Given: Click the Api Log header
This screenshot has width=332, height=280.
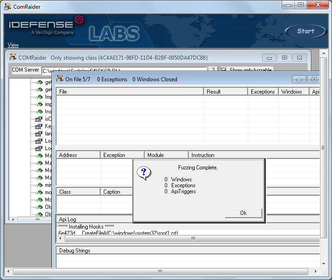Looking at the screenshot, I should [95, 219].
